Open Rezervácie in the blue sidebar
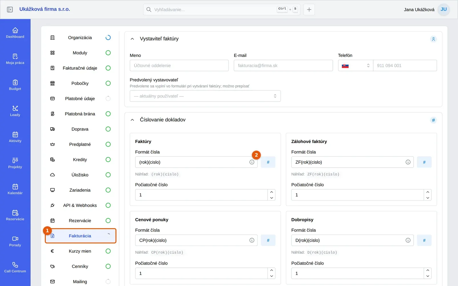The height and width of the screenshot is (286, 458). coord(15,215)
